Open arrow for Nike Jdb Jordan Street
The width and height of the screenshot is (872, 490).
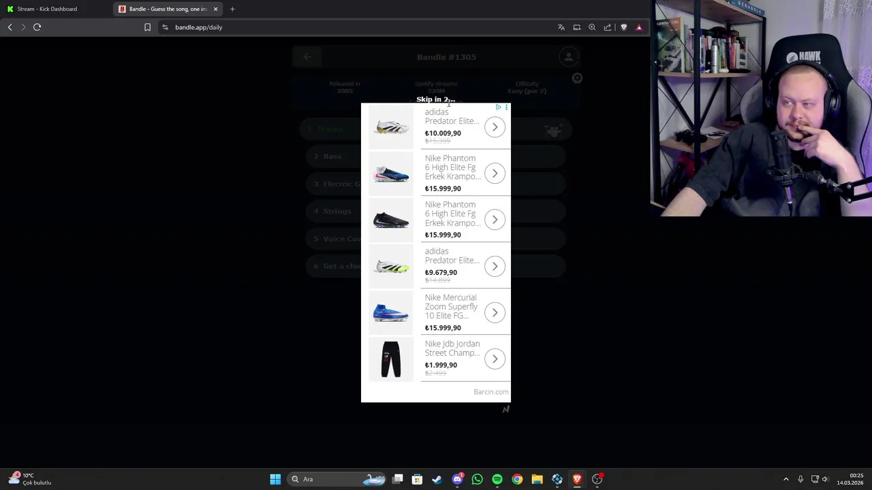(x=495, y=359)
